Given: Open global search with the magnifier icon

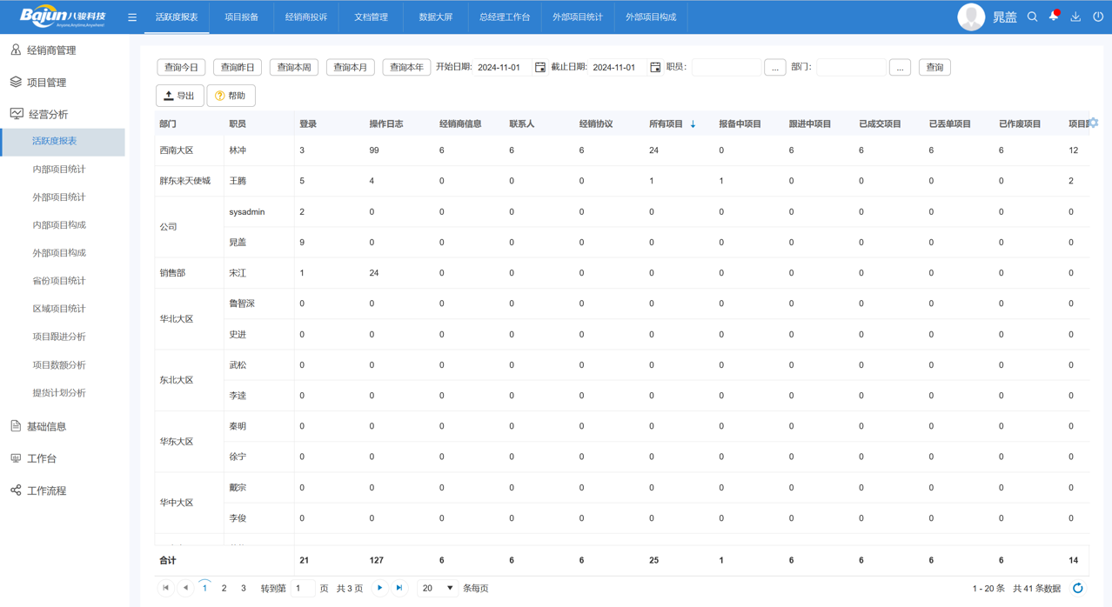Looking at the screenshot, I should (x=1032, y=16).
